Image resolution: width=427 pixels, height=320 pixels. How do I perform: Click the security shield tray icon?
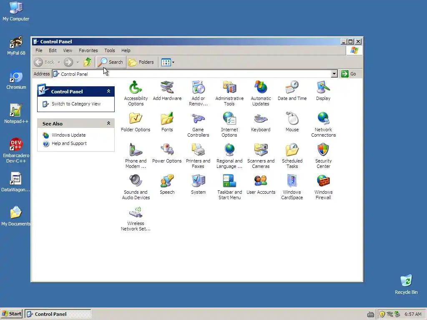382,314
